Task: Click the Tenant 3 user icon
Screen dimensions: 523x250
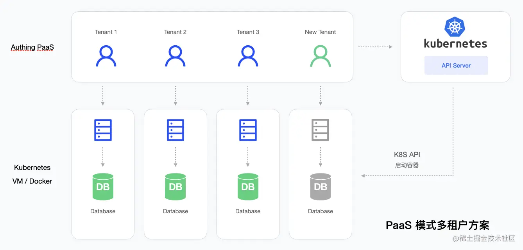Action: tap(248, 56)
